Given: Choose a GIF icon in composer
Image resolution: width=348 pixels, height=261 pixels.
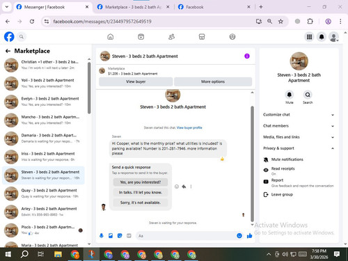Looking at the screenshot, I should [129, 236].
